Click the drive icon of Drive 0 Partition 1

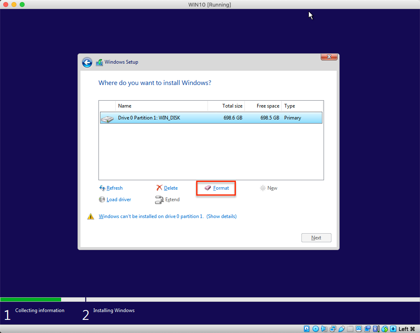107,119
